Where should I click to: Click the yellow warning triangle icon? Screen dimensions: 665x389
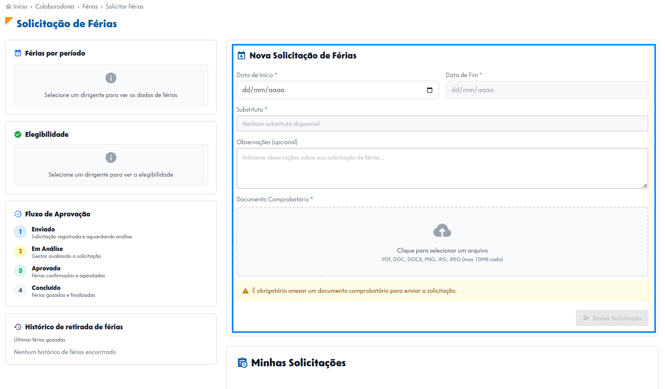[246, 291]
